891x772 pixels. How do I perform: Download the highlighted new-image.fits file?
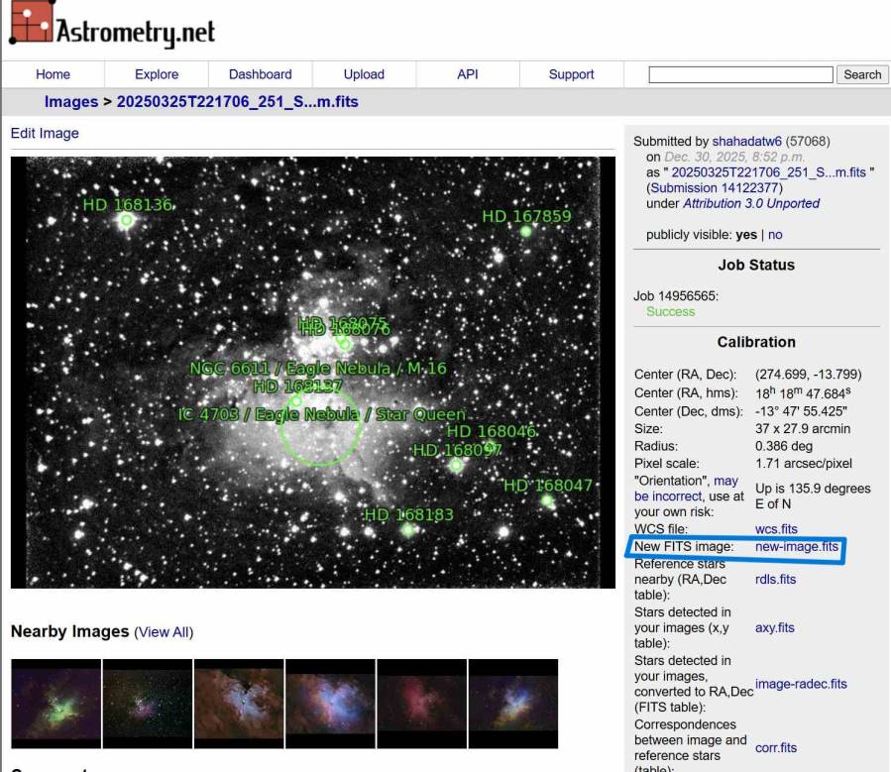[797, 546]
